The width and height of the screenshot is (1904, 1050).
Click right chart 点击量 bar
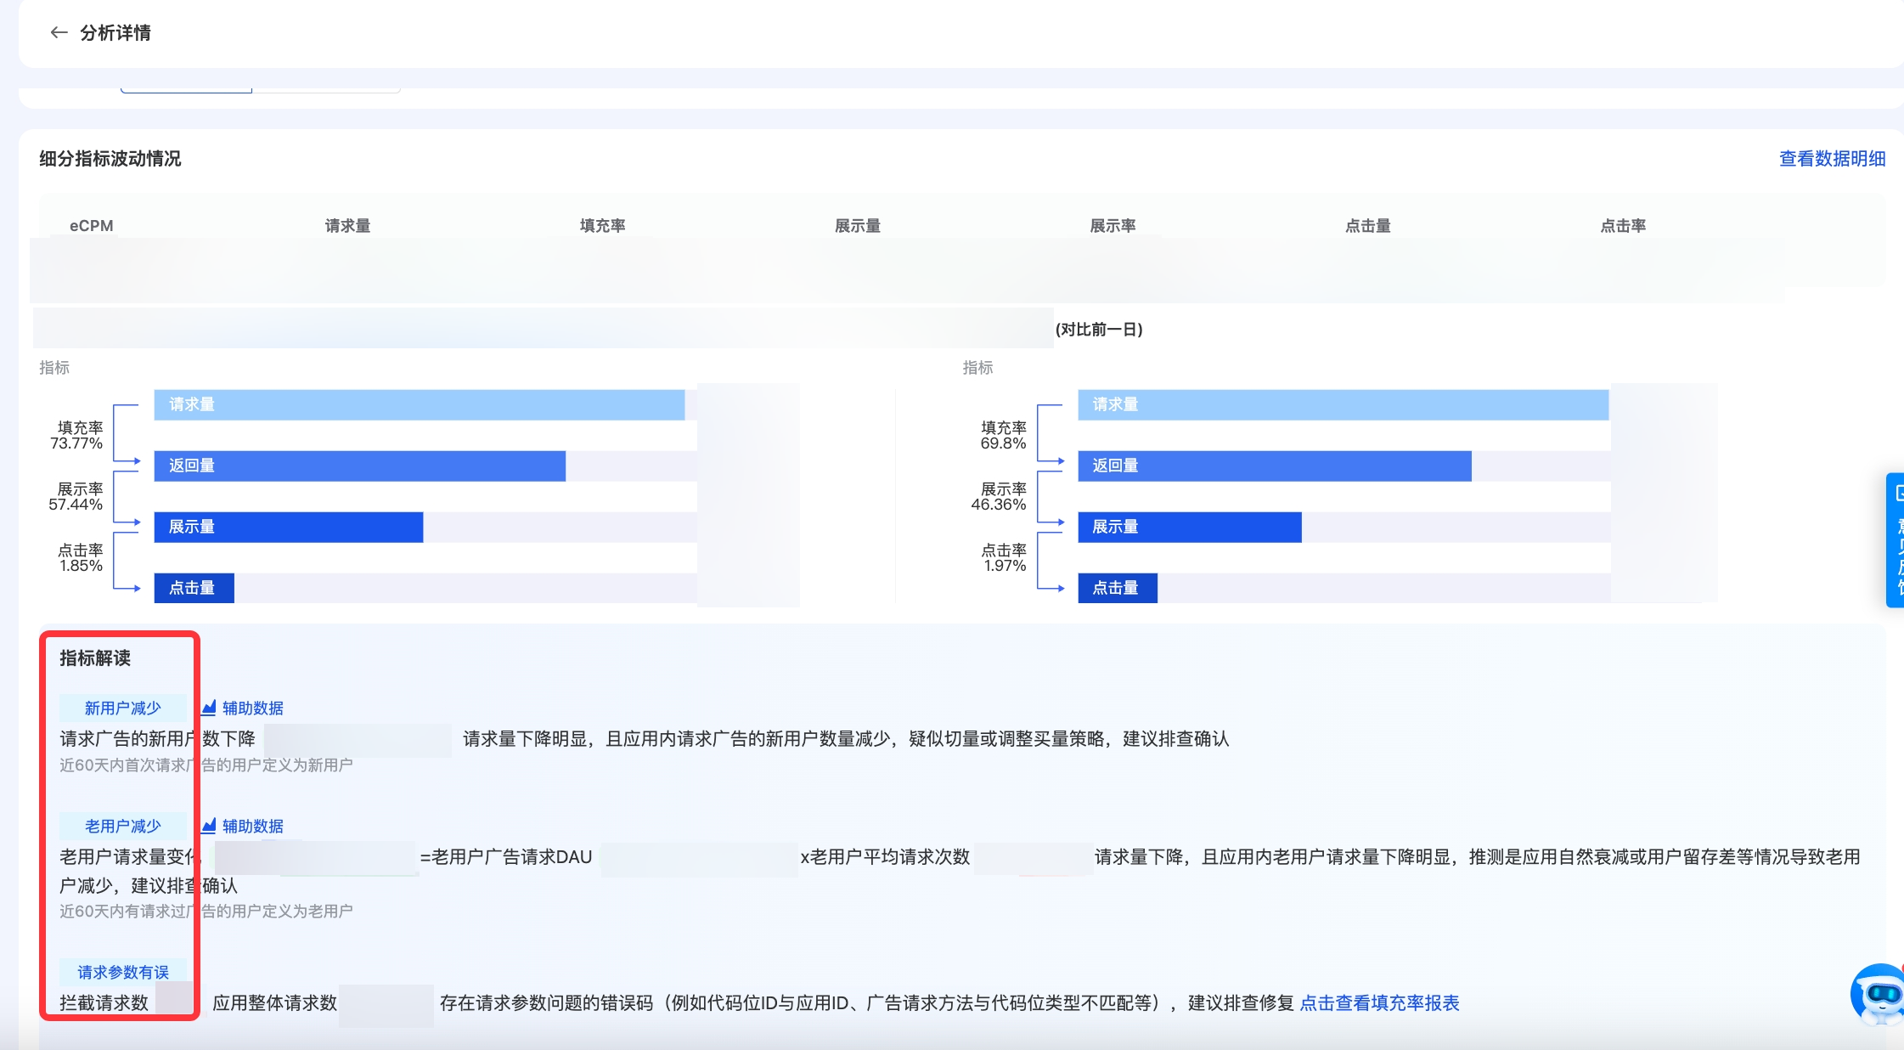tap(1117, 589)
